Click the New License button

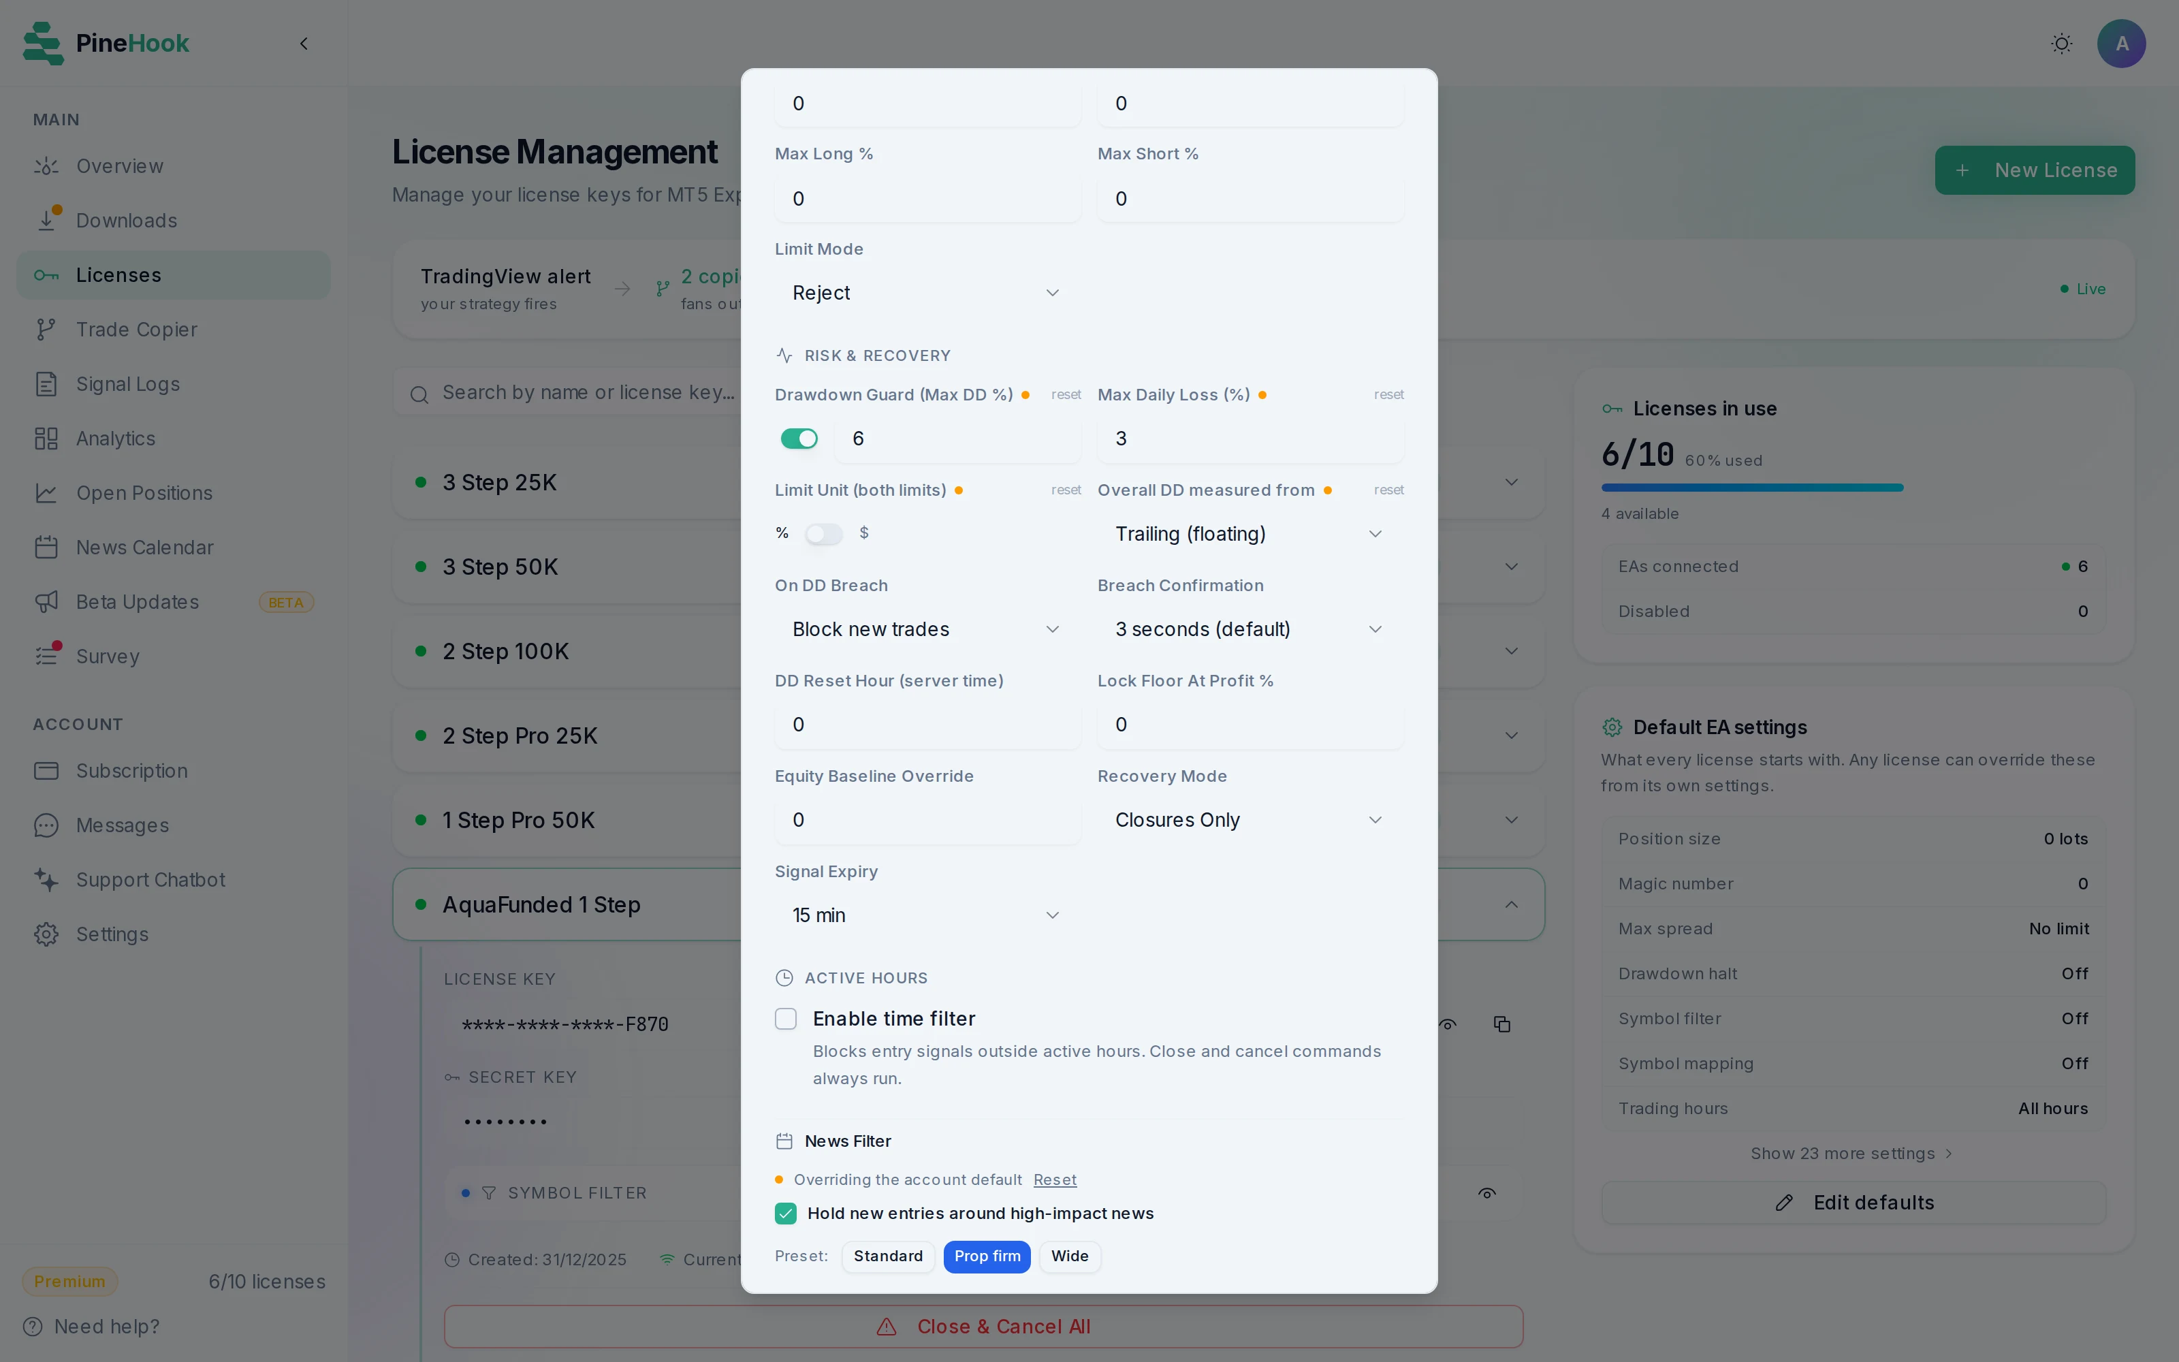[x=2034, y=170]
